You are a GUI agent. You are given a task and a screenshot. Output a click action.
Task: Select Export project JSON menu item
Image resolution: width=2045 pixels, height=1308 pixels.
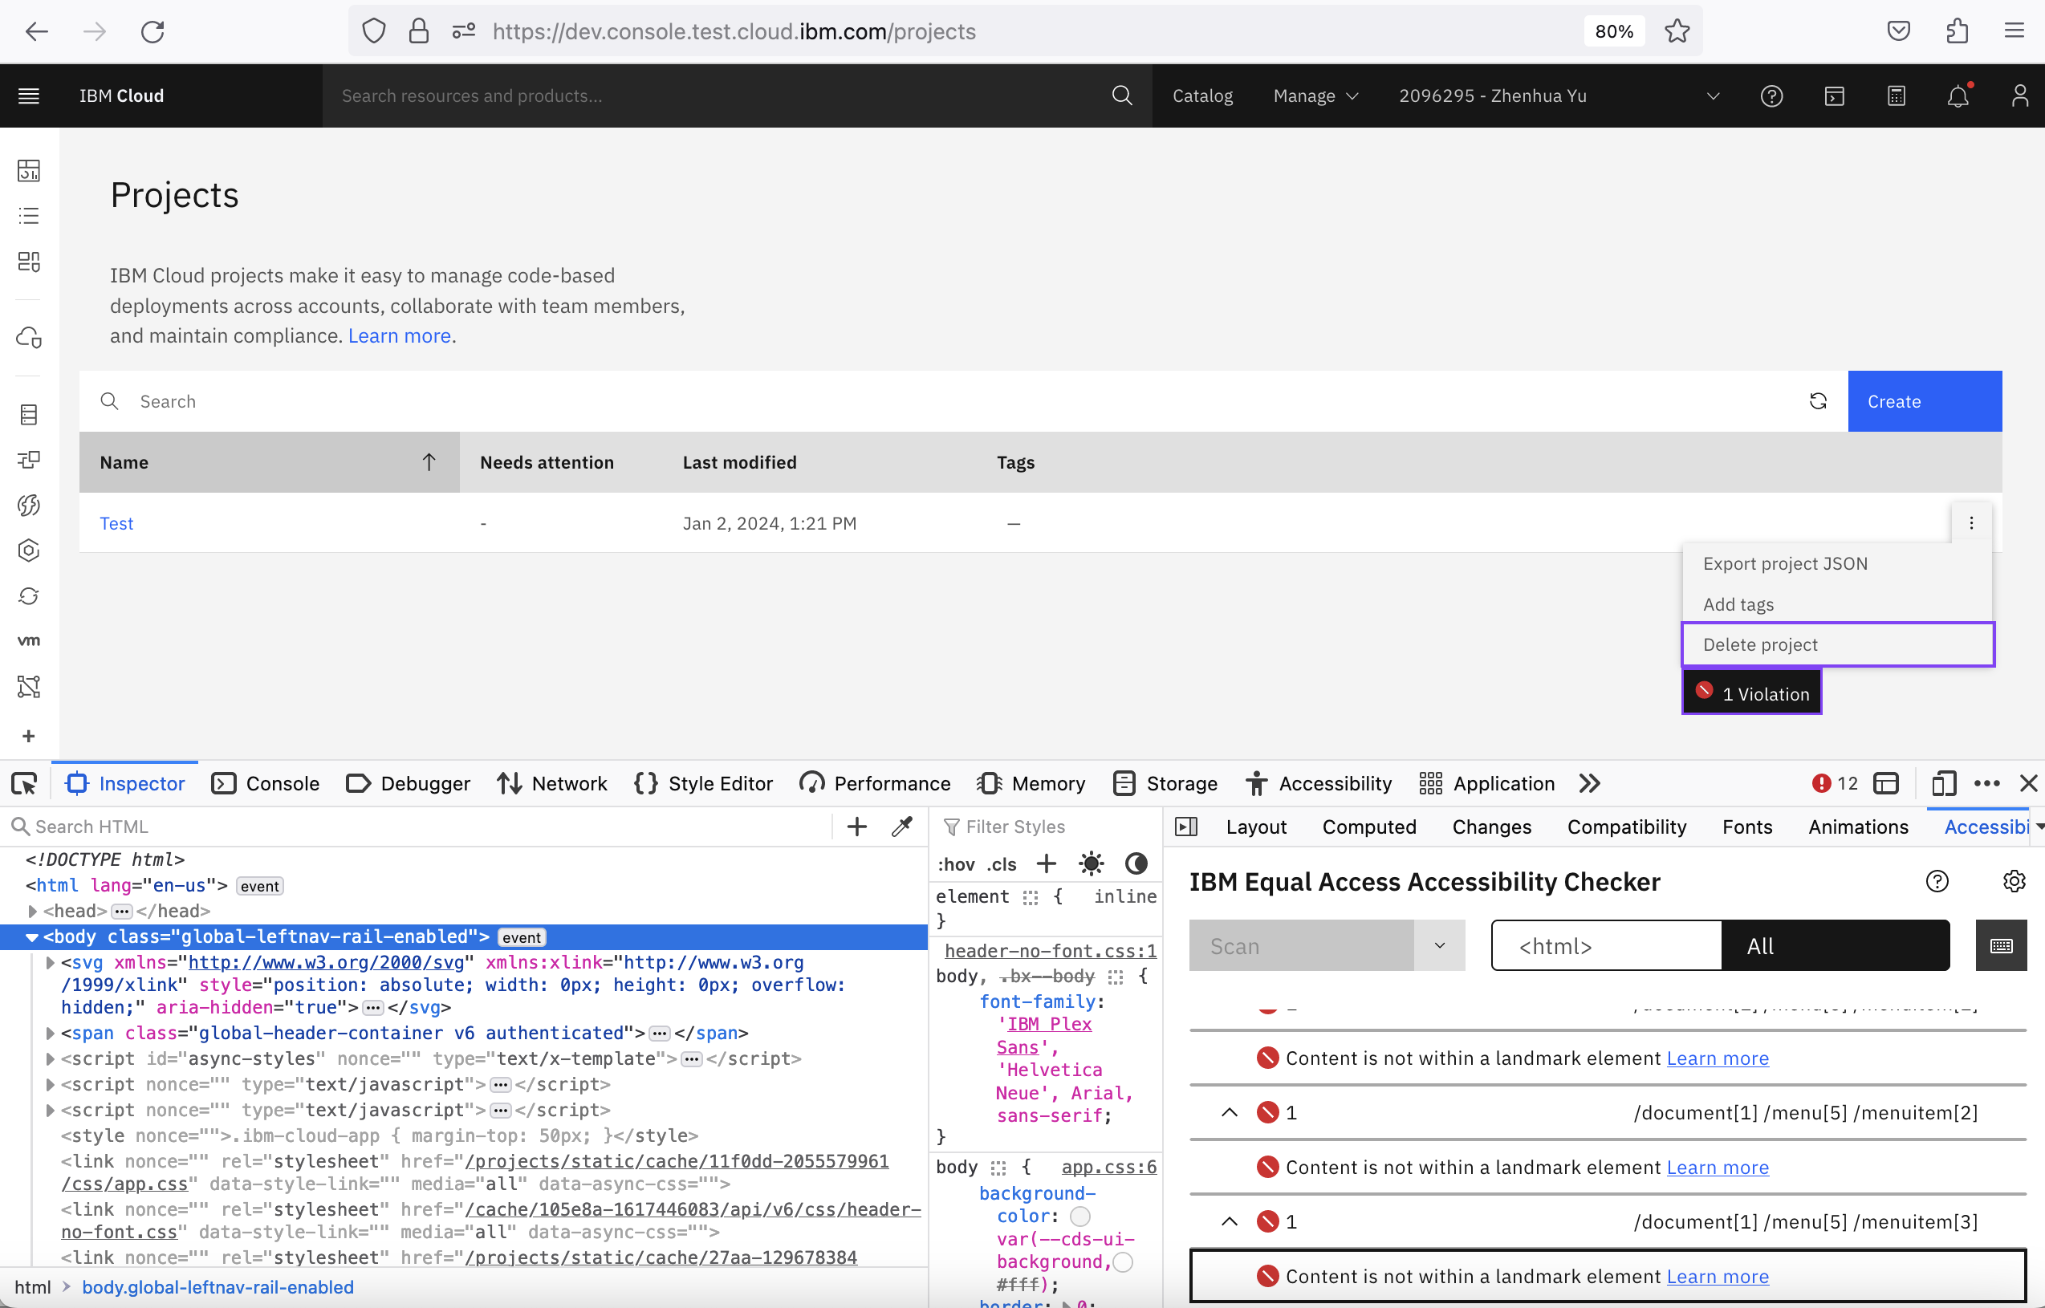point(1838,563)
